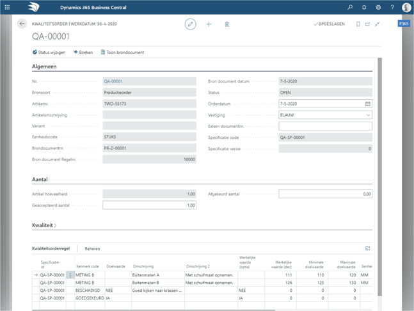Click the QA-SP-00001 Specificatie code value
Image resolution: width=414 pixels, height=311 pixels.
pyautogui.click(x=326, y=138)
